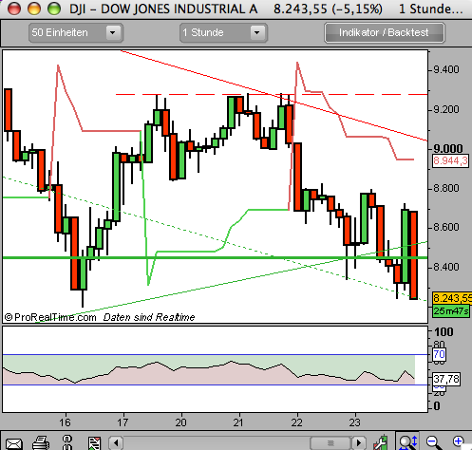Click the date label 16 on time axis
The height and width of the screenshot is (450, 472).
pyautogui.click(x=65, y=422)
